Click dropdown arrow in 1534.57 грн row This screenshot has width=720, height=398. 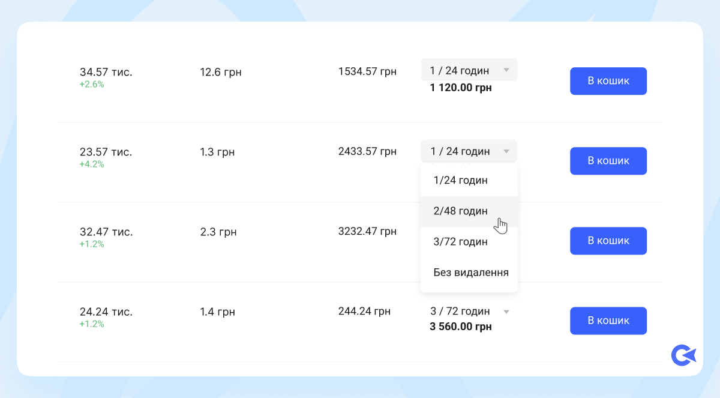[506, 70]
